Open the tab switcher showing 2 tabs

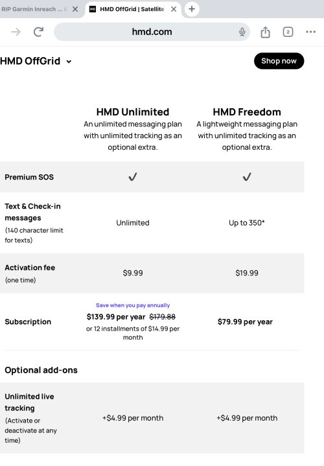tap(288, 32)
